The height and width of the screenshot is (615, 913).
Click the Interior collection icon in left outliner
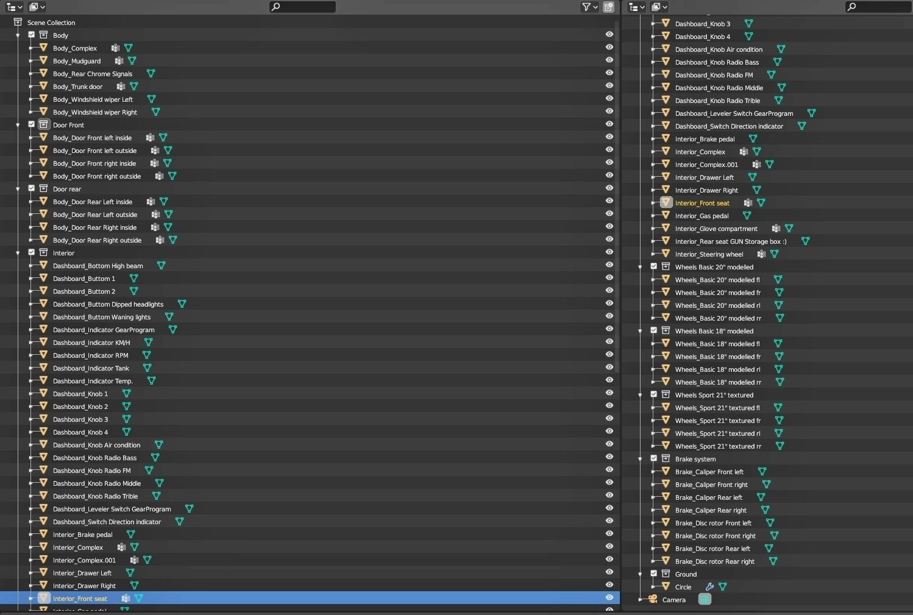coord(43,252)
